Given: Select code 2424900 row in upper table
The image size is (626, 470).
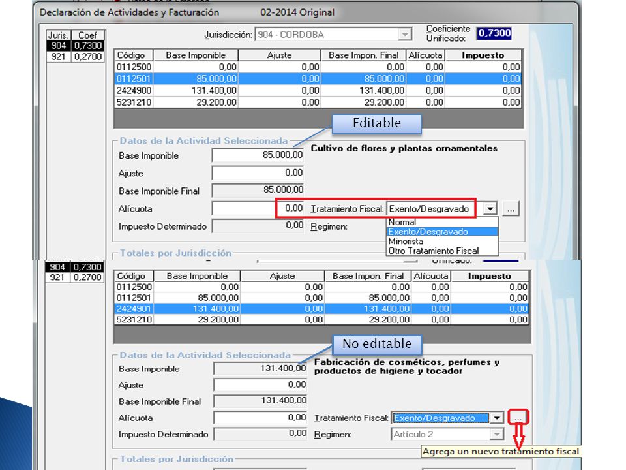Looking at the screenshot, I should pyautogui.click(x=318, y=91).
